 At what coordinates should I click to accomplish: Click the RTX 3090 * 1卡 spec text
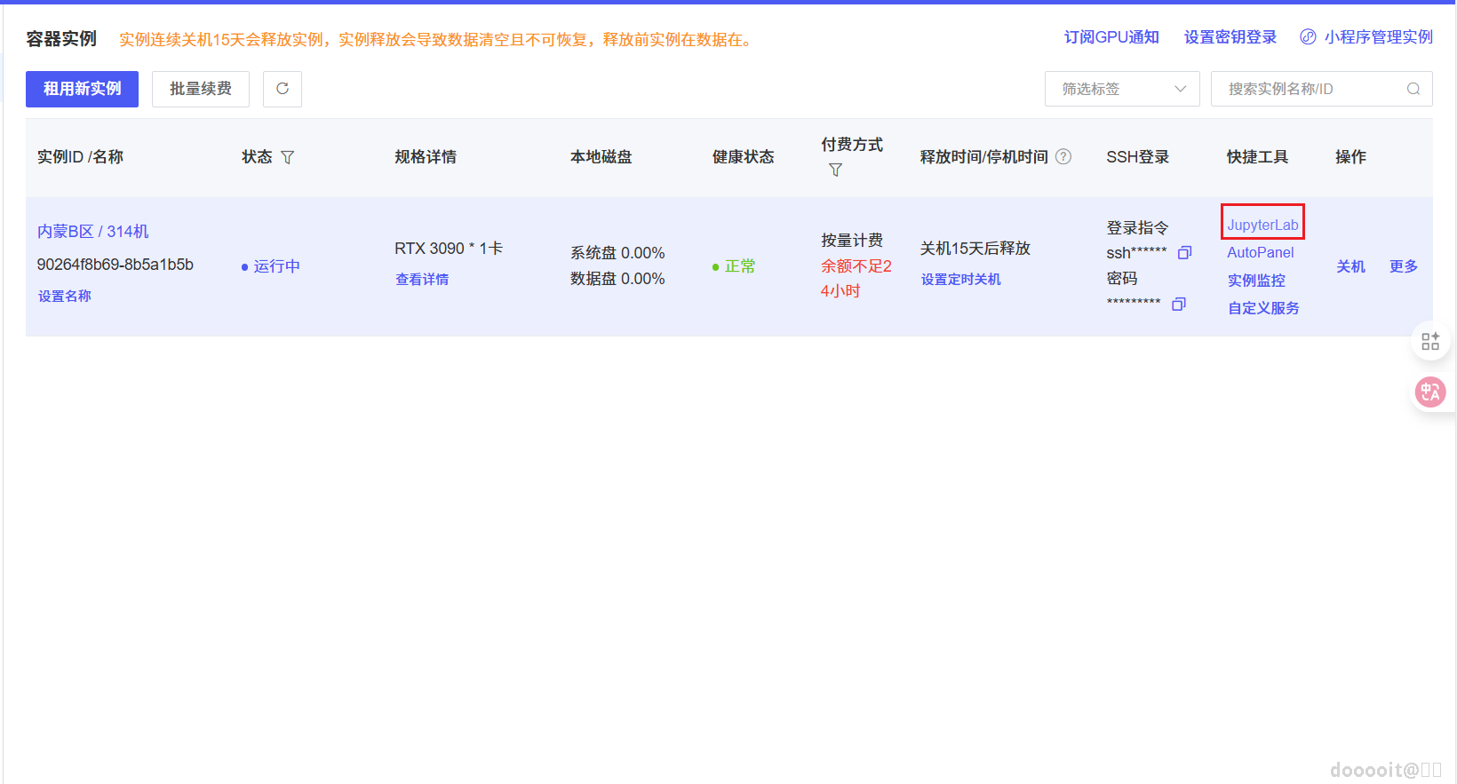click(449, 249)
